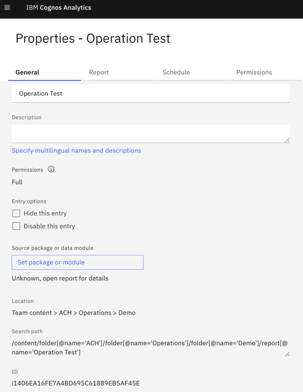Click inside the Search path text box
Viewport: 303px width, 392px height.
[x=145, y=348]
